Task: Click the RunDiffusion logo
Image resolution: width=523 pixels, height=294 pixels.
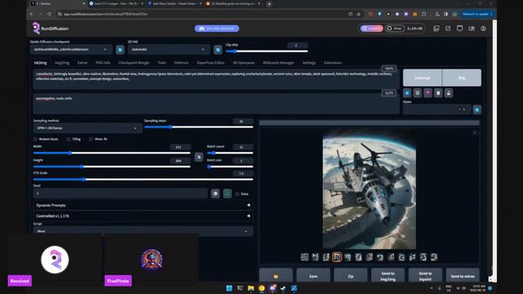Action: tap(51, 29)
